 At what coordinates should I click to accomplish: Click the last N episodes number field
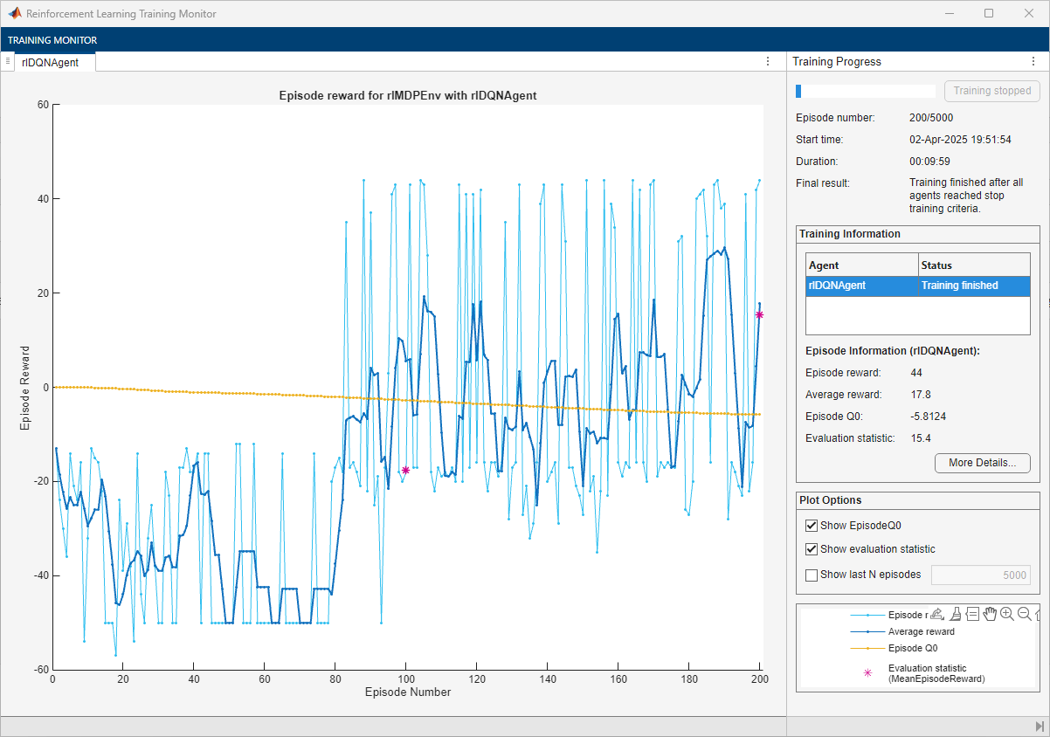tap(980, 575)
